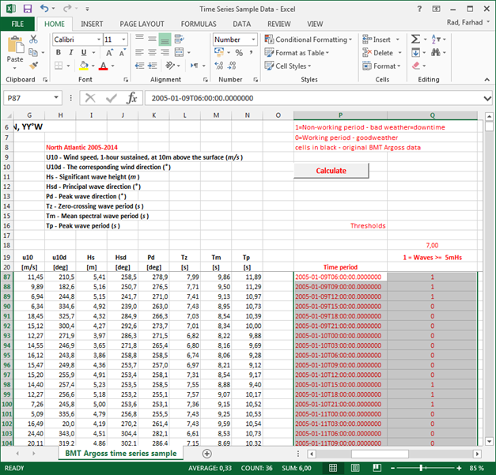496x475 pixels.
Task: Click the Wrap Text icon
Action: tap(179, 40)
